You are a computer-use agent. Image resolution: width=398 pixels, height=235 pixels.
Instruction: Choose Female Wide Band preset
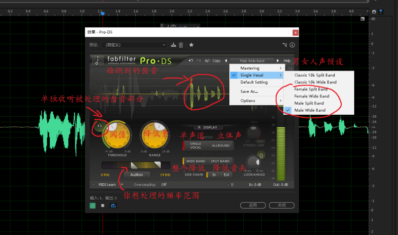(312, 96)
